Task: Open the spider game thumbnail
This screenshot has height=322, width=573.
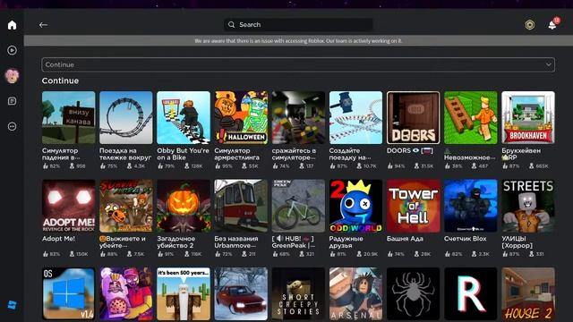Action: (413, 294)
